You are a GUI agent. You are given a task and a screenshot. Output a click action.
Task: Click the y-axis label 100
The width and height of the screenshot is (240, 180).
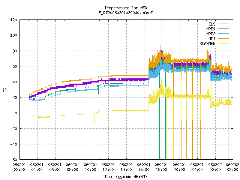point(13,35)
